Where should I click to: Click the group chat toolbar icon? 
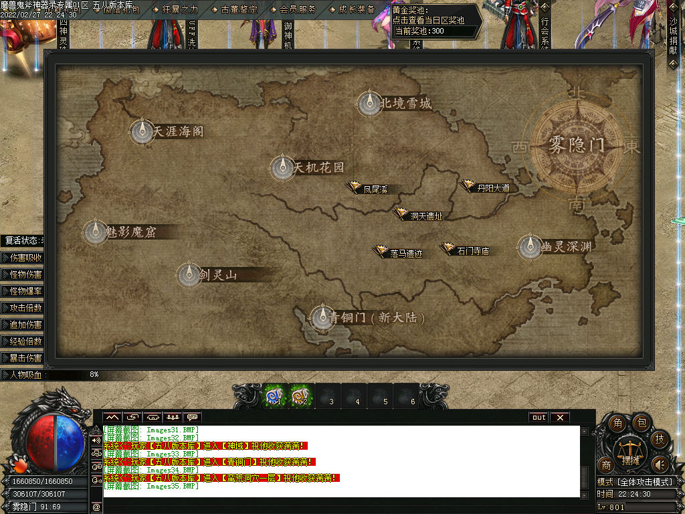click(x=173, y=418)
